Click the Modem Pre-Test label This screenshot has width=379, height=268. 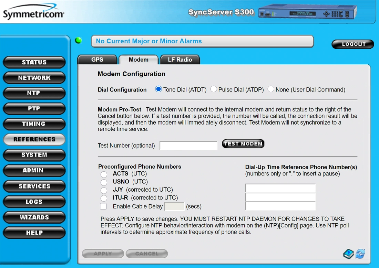(120, 109)
